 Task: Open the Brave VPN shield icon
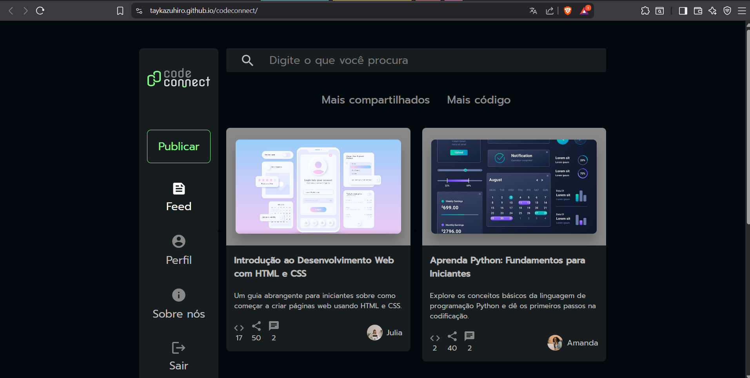pos(727,11)
